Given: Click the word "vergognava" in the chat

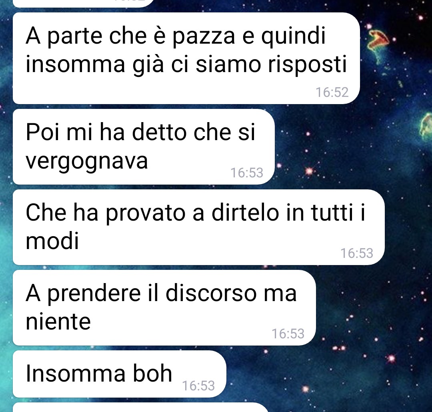Looking at the screenshot, I should tap(87, 161).
